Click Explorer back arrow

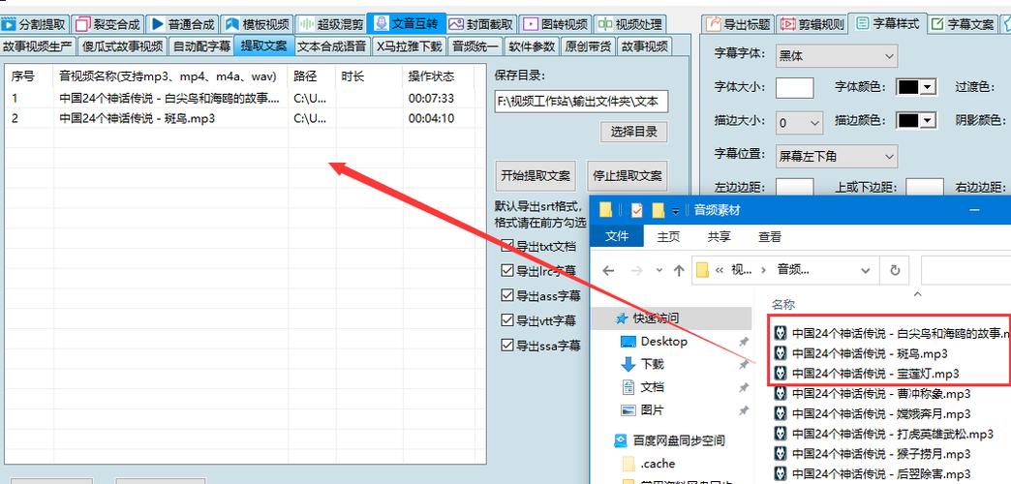click(x=608, y=271)
